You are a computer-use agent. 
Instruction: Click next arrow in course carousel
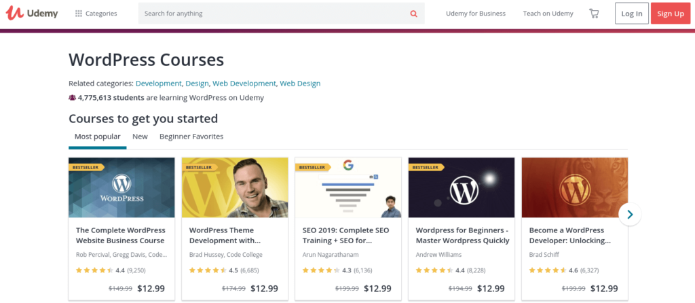click(629, 215)
